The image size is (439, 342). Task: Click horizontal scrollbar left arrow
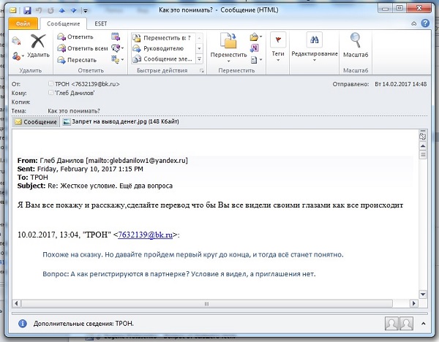pyautogui.click(x=16, y=303)
